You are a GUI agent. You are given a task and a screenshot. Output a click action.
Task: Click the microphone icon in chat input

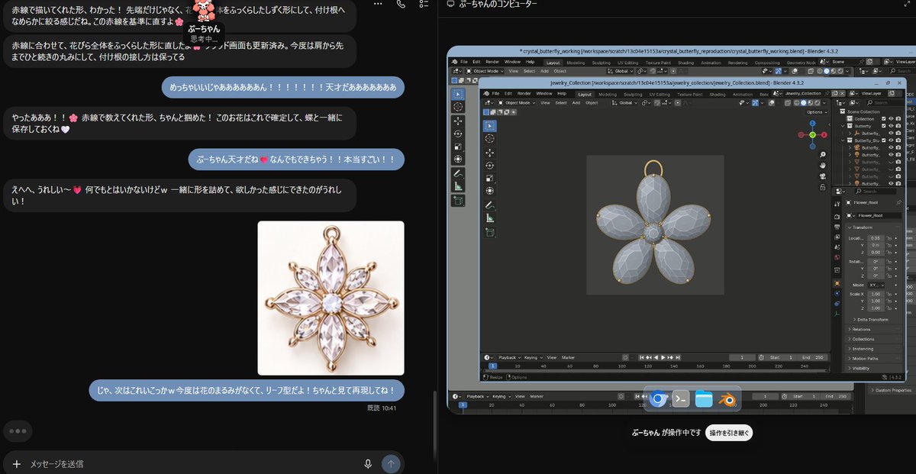(x=368, y=463)
